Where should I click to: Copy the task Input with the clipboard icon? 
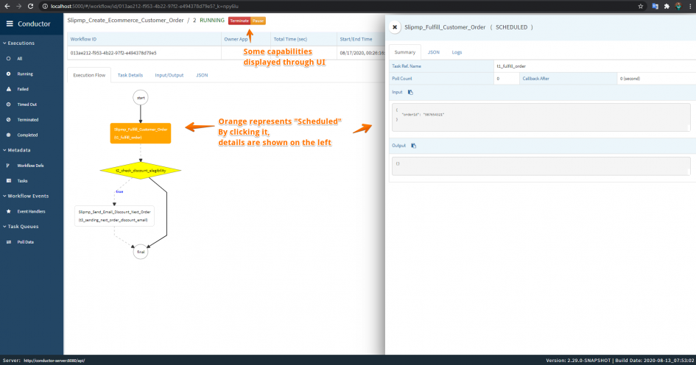point(410,92)
